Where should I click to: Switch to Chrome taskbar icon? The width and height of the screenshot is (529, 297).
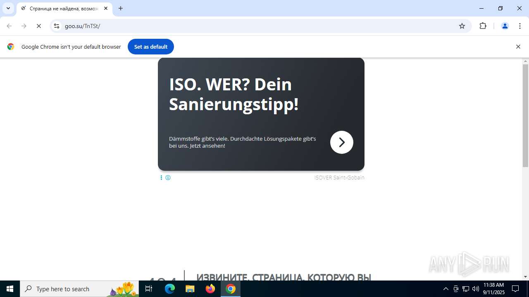tap(231, 289)
